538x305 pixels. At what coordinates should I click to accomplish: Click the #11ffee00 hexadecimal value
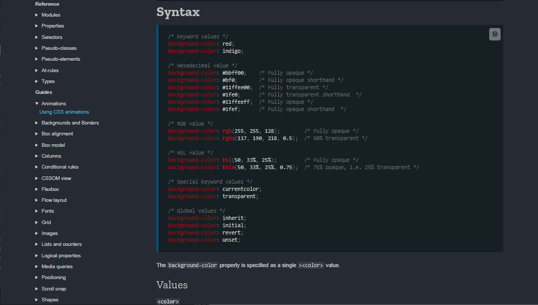[236, 87]
